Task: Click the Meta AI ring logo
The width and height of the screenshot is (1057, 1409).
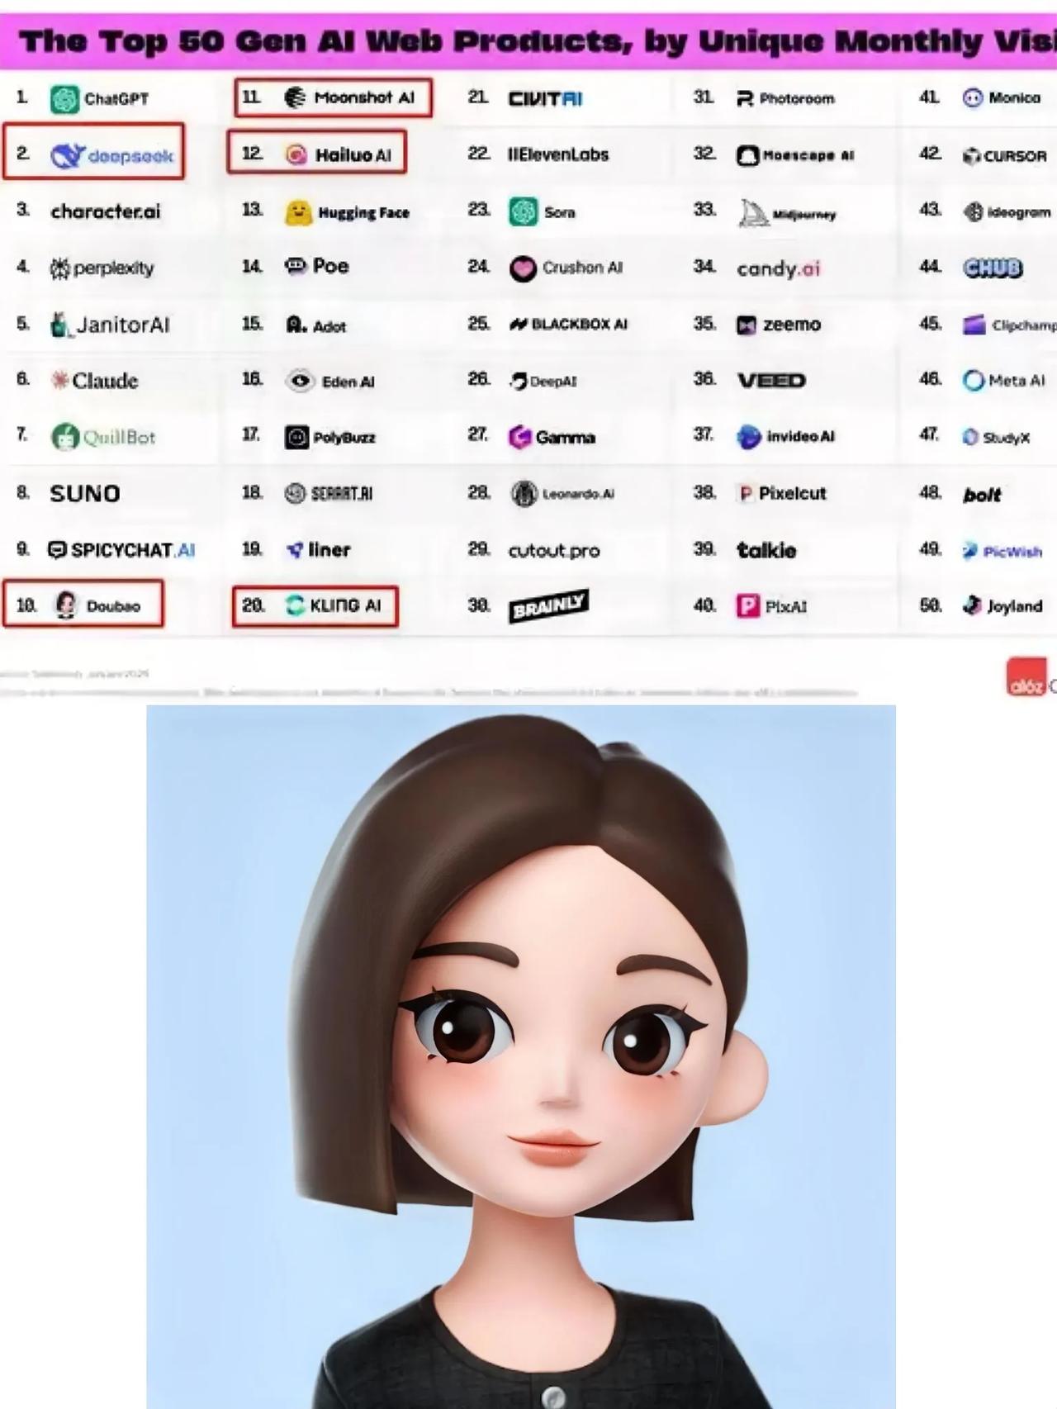Action: (x=974, y=381)
